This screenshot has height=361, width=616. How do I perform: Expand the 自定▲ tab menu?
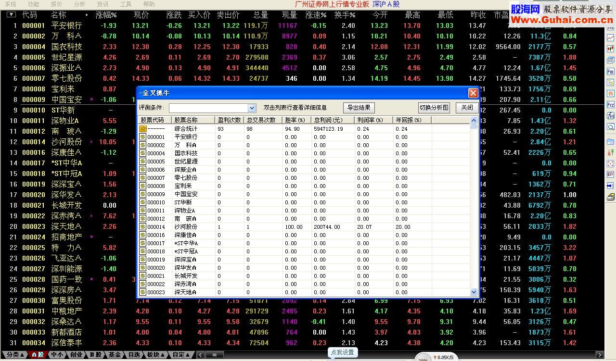point(182,355)
